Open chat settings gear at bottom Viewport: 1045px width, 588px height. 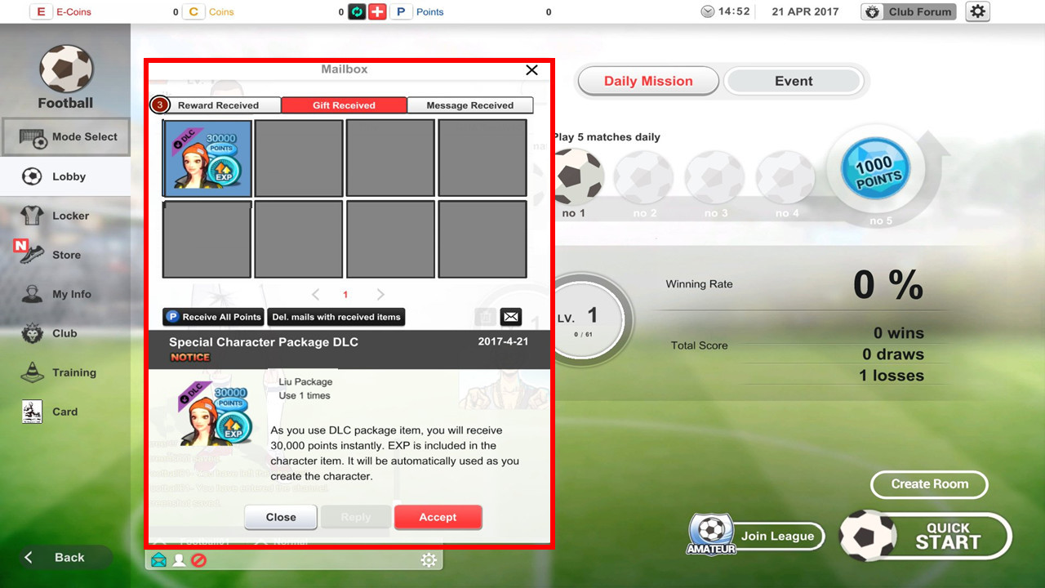click(429, 560)
